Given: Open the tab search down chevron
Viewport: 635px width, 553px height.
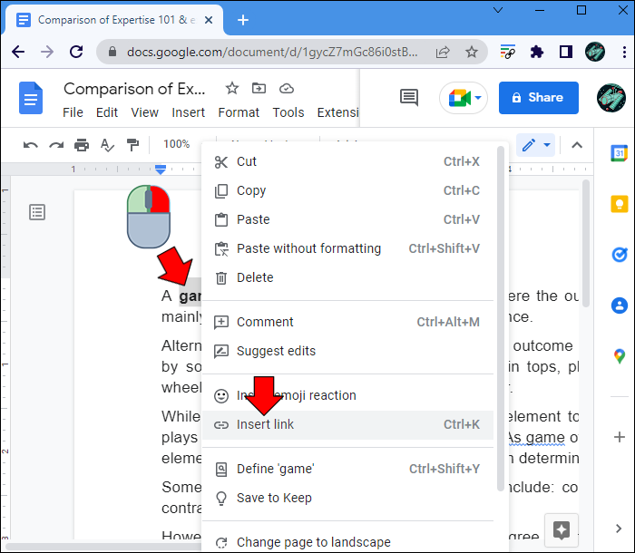Looking at the screenshot, I should 498,10.
